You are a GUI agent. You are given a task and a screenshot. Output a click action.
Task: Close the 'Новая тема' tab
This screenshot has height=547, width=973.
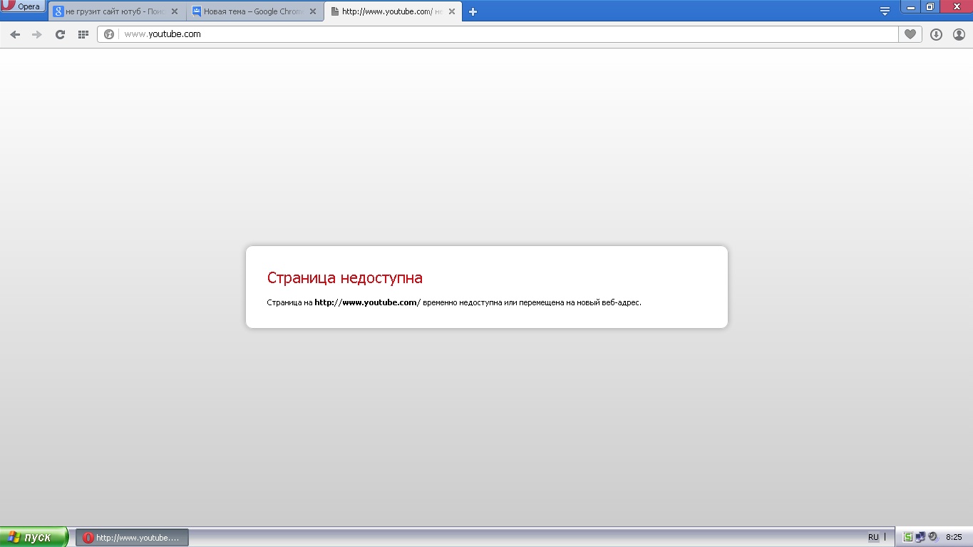[313, 11]
